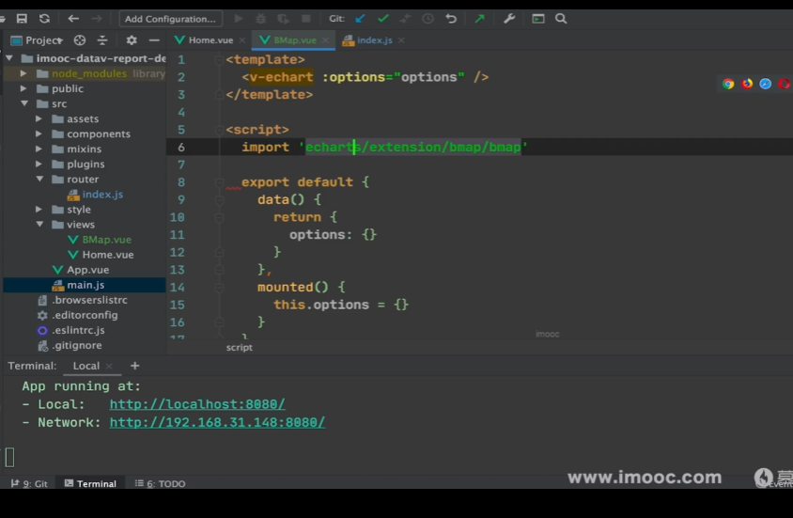Expand the public folder
The image size is (793, 518).
(23, 88)
